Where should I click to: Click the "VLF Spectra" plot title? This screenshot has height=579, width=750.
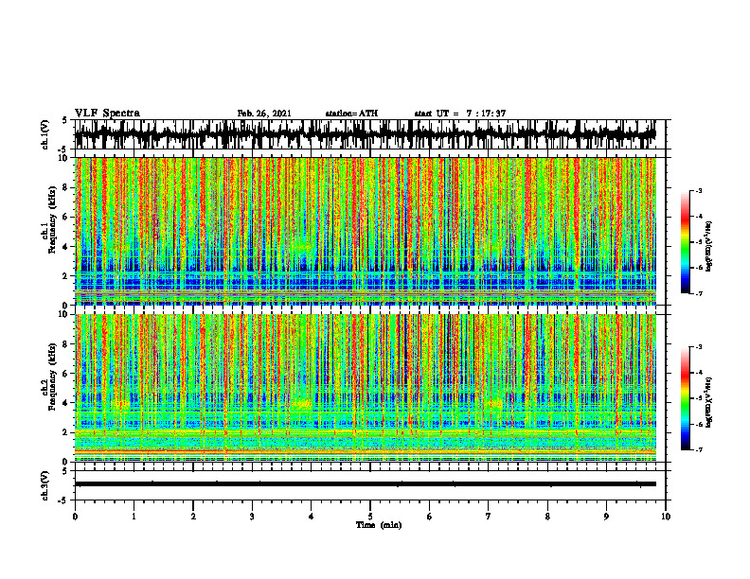[107, 114]
